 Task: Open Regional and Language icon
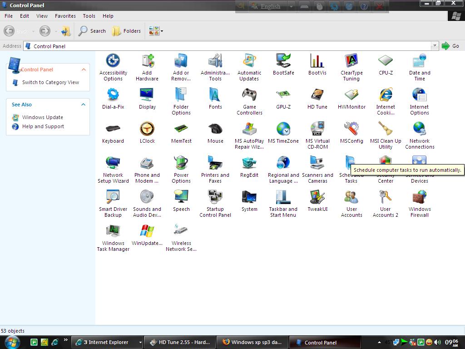(283, 163)
